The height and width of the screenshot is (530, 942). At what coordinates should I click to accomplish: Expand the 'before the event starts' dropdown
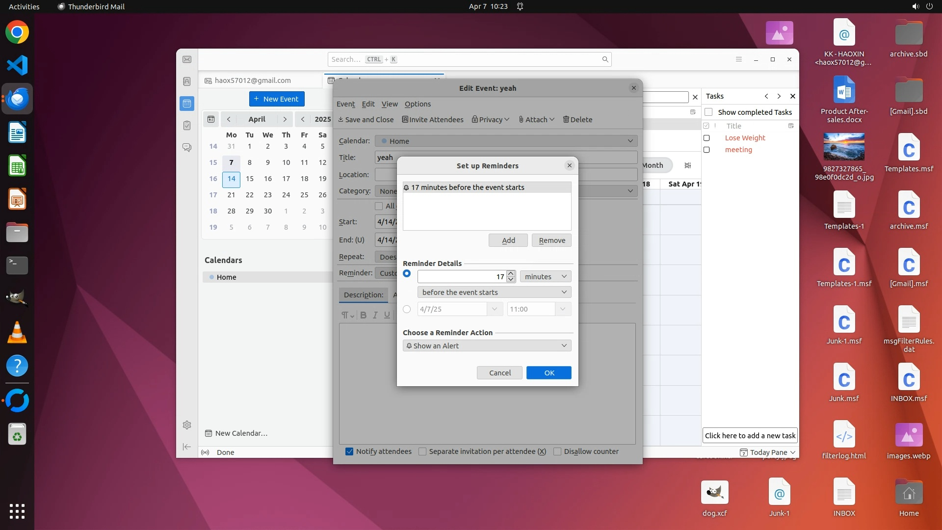[494, 292]
